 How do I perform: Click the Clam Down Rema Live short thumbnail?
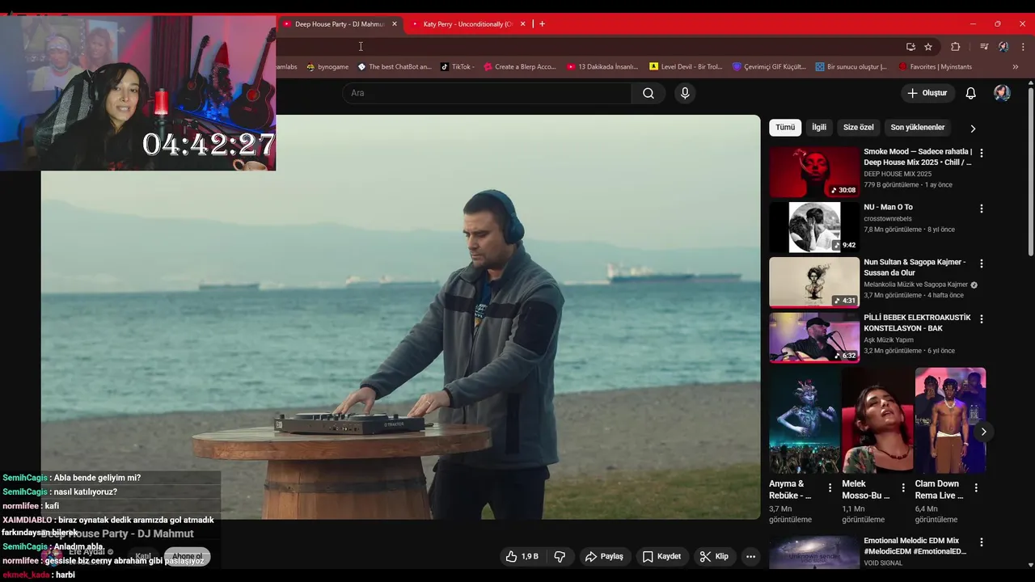point(950,420)
